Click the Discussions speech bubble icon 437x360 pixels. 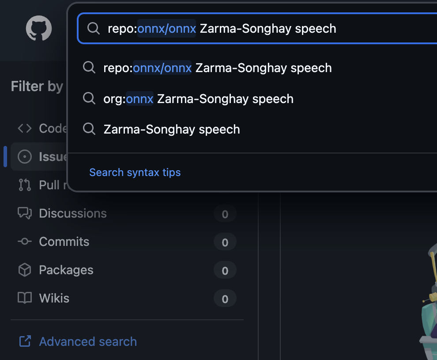tap(25, 213)
